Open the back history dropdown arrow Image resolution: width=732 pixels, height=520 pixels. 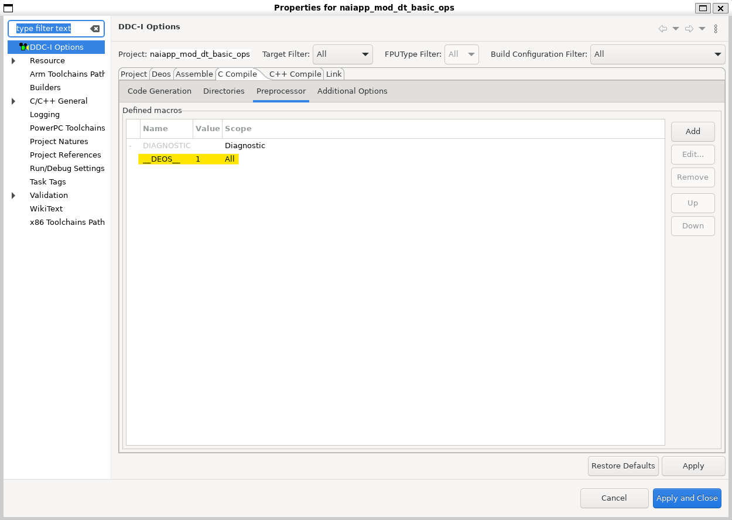coord(675,29)
